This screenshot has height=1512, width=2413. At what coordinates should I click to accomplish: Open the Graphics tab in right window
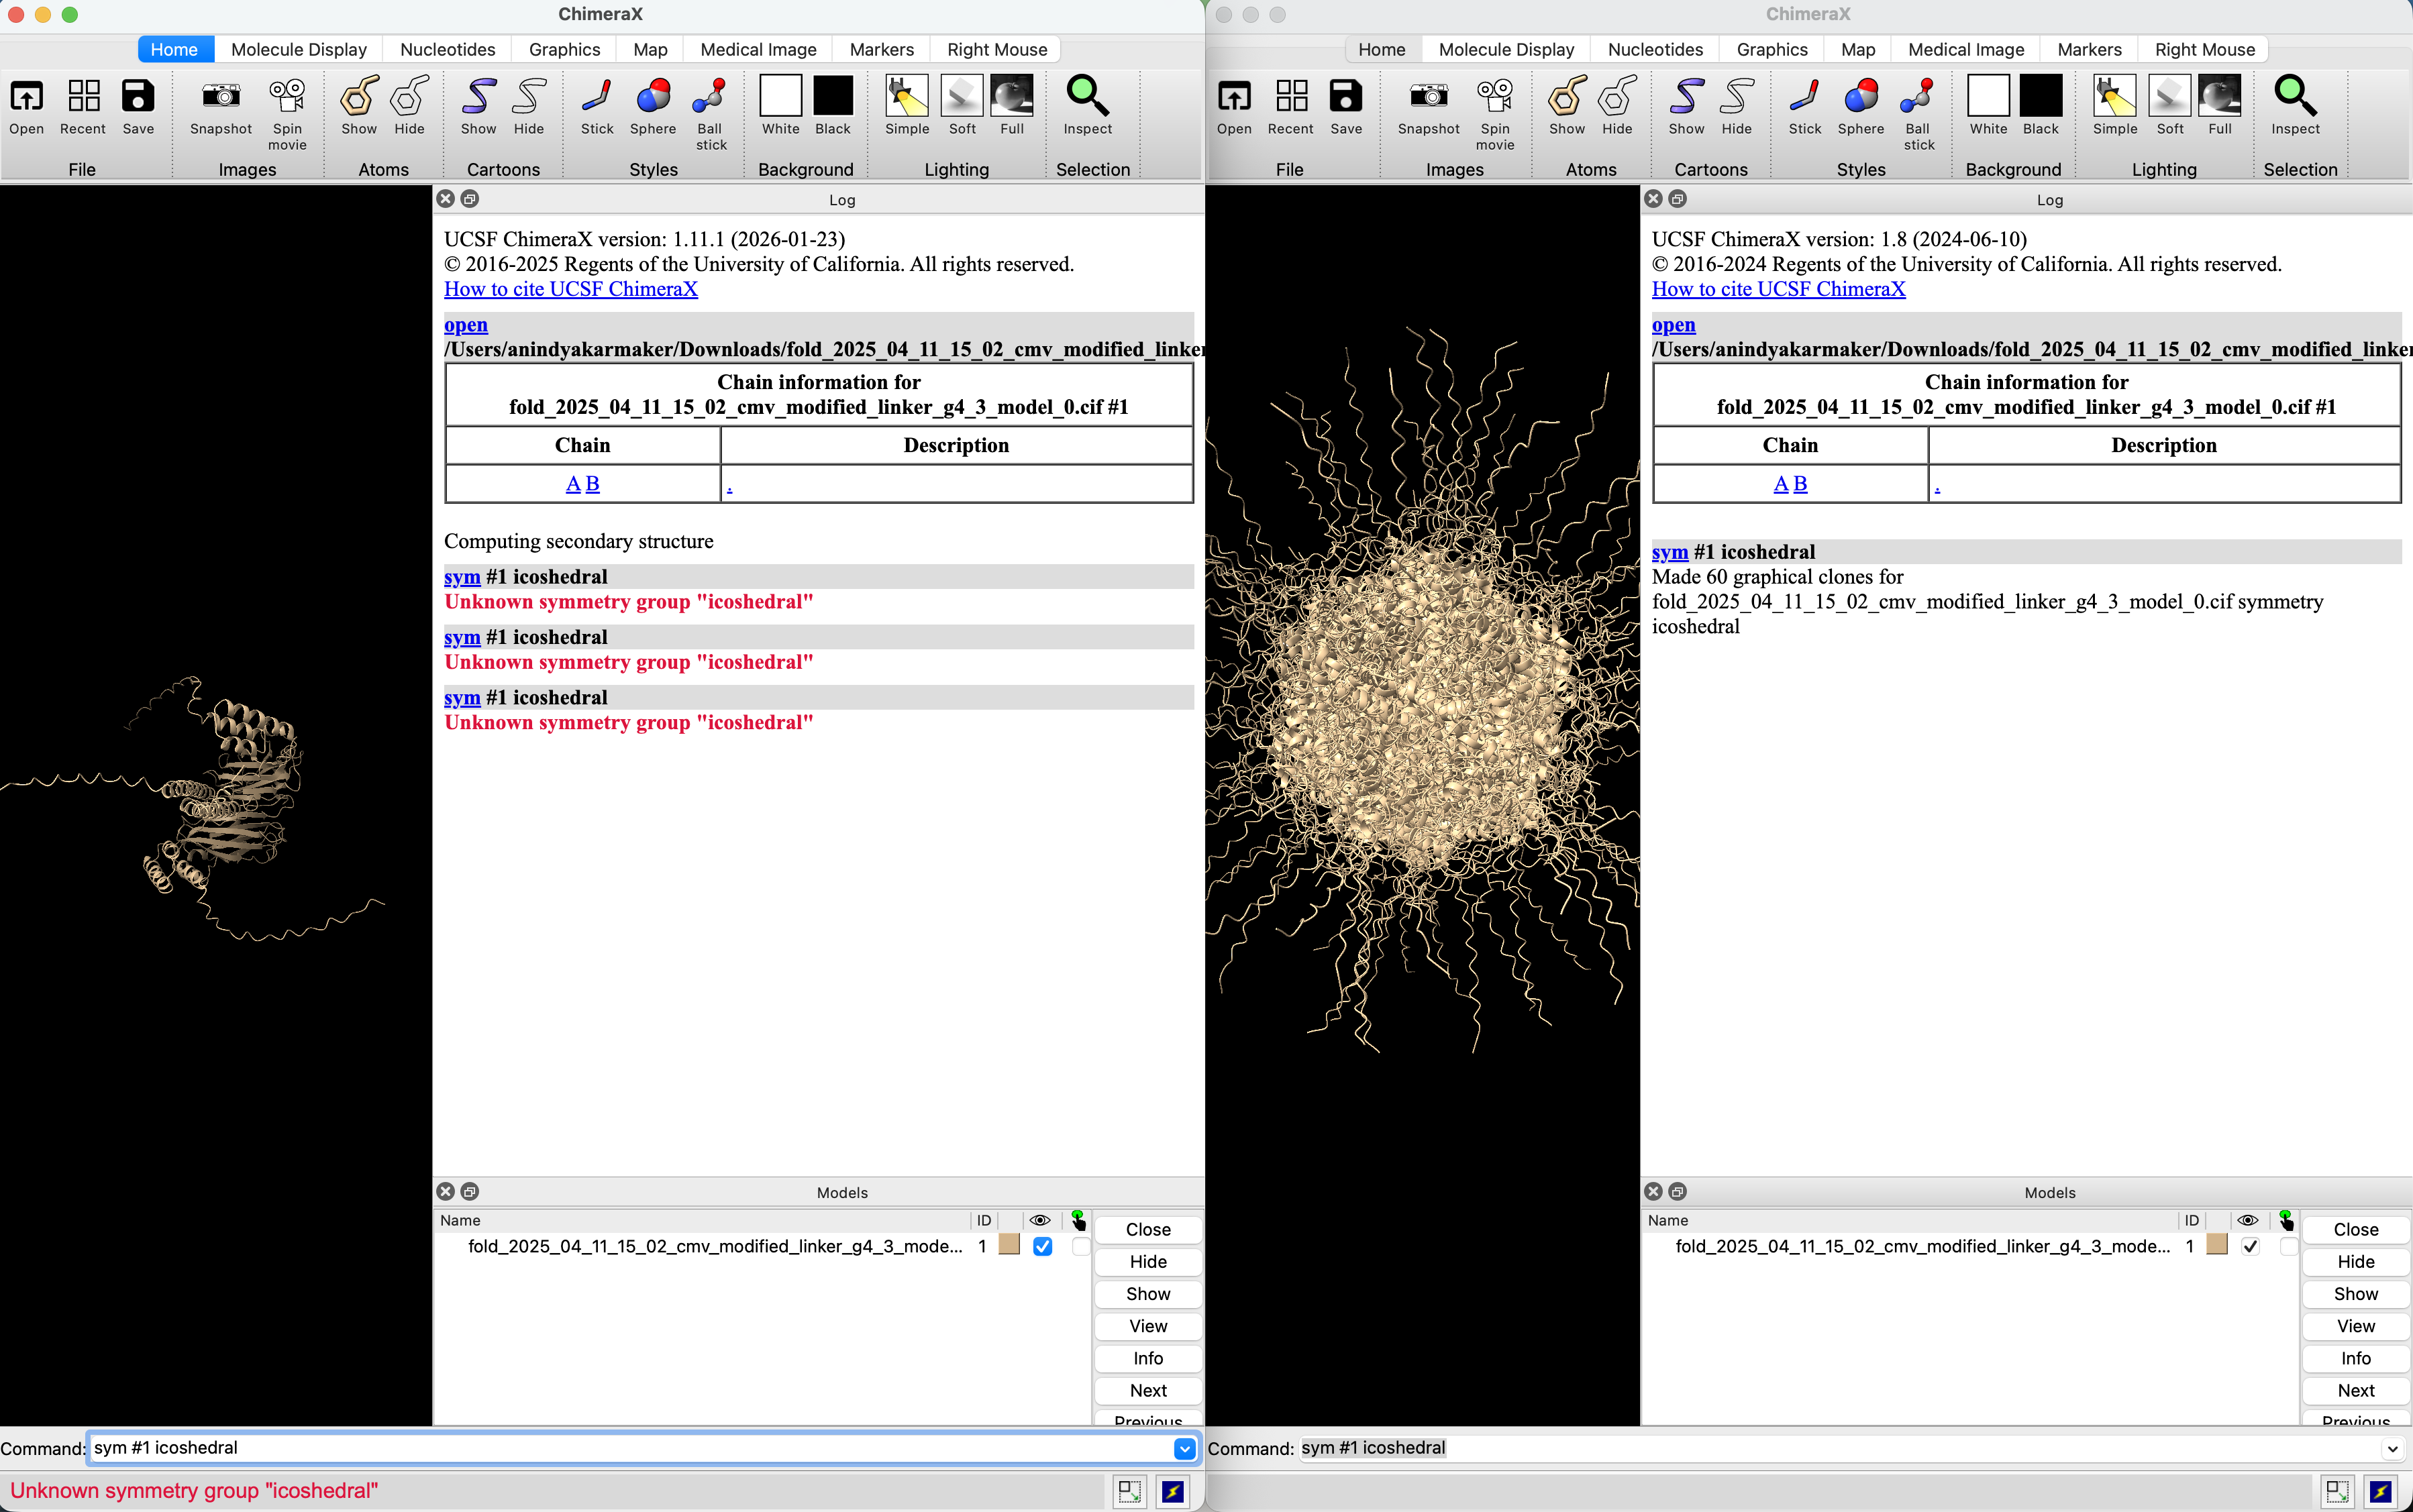click(x=1771, y=49)
